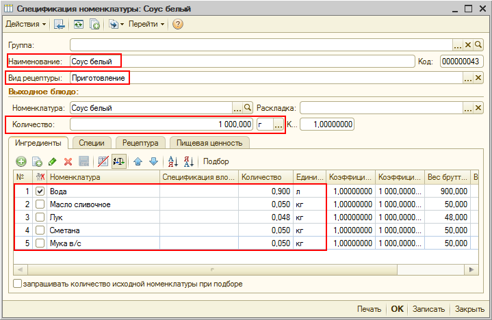Click the red delete row icon
Viewport: 492px width, 320px height.
(68, 161)
